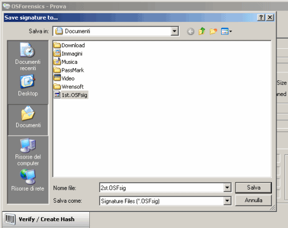The width and height of the screenshot is (288, 228).
Task: Click the Video folder name
Action: pyautogui.click(x=68, y=78)
